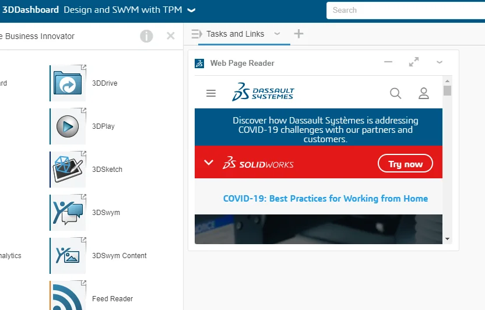Open the 3DSwym Content app icon

point(68,256)
